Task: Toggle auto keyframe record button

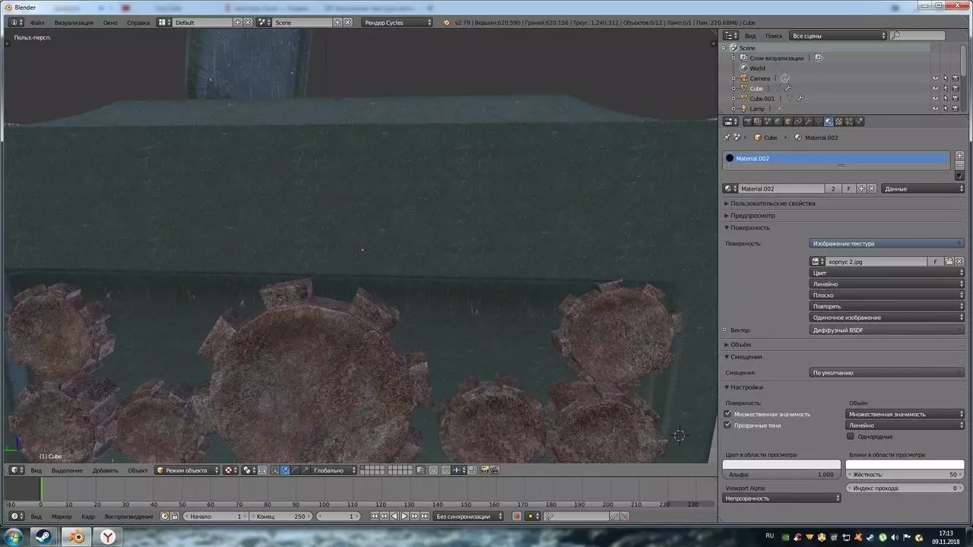Action: click(x=517, y=517)
